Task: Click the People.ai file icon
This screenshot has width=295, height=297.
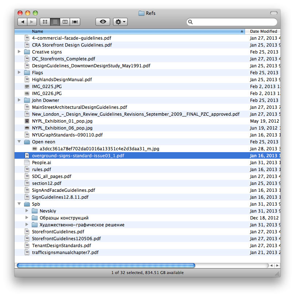Action: (27, 163)
